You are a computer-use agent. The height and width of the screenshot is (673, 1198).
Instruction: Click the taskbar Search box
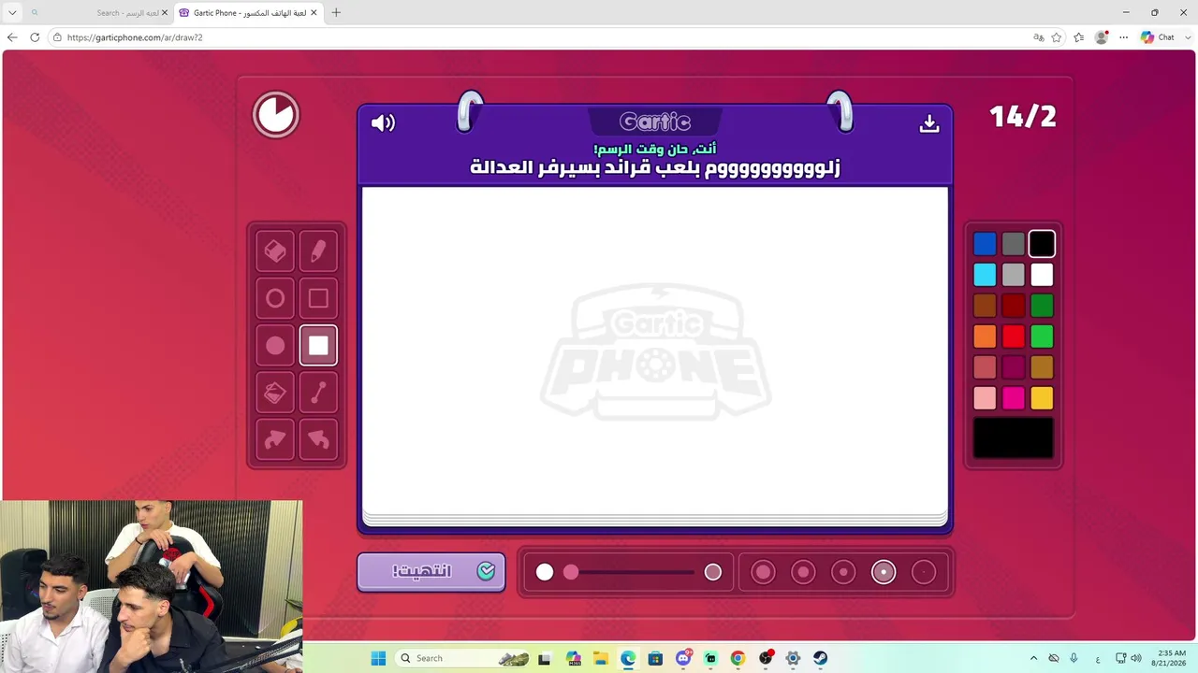[465, 658]
